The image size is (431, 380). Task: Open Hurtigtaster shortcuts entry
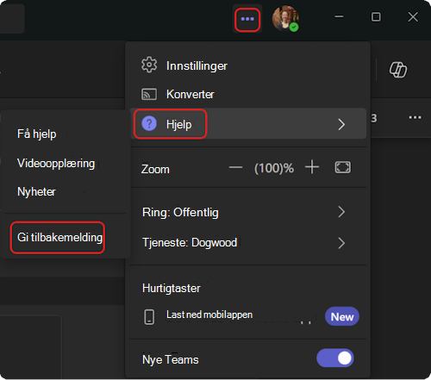coord(172,288)
